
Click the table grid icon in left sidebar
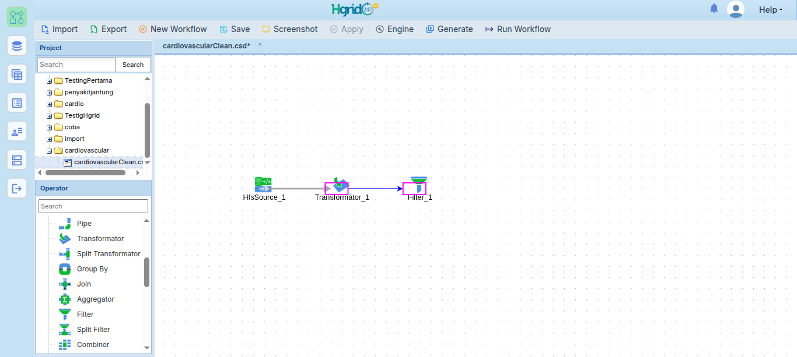click(17, 74)
